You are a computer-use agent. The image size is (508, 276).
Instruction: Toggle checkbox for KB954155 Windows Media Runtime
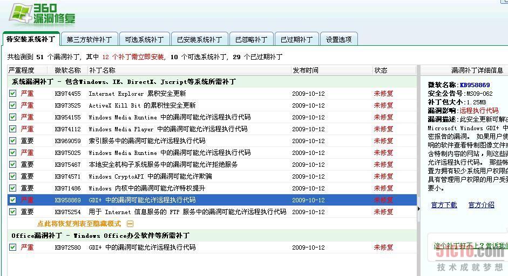point(12,117)
